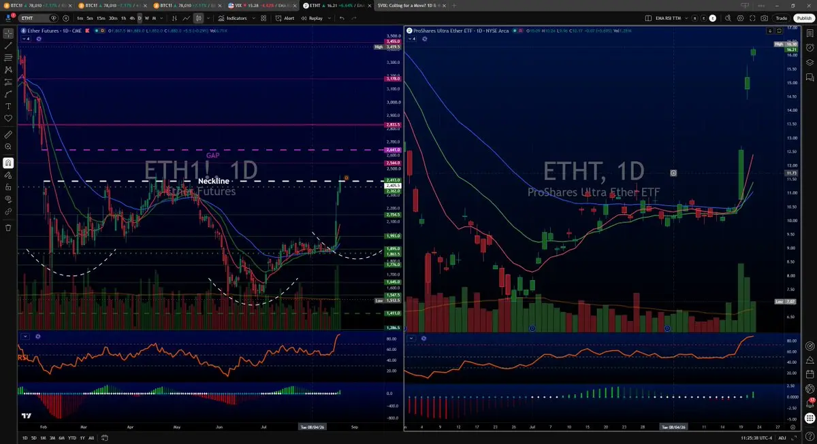Take a snapshot with camera icon

764,18
